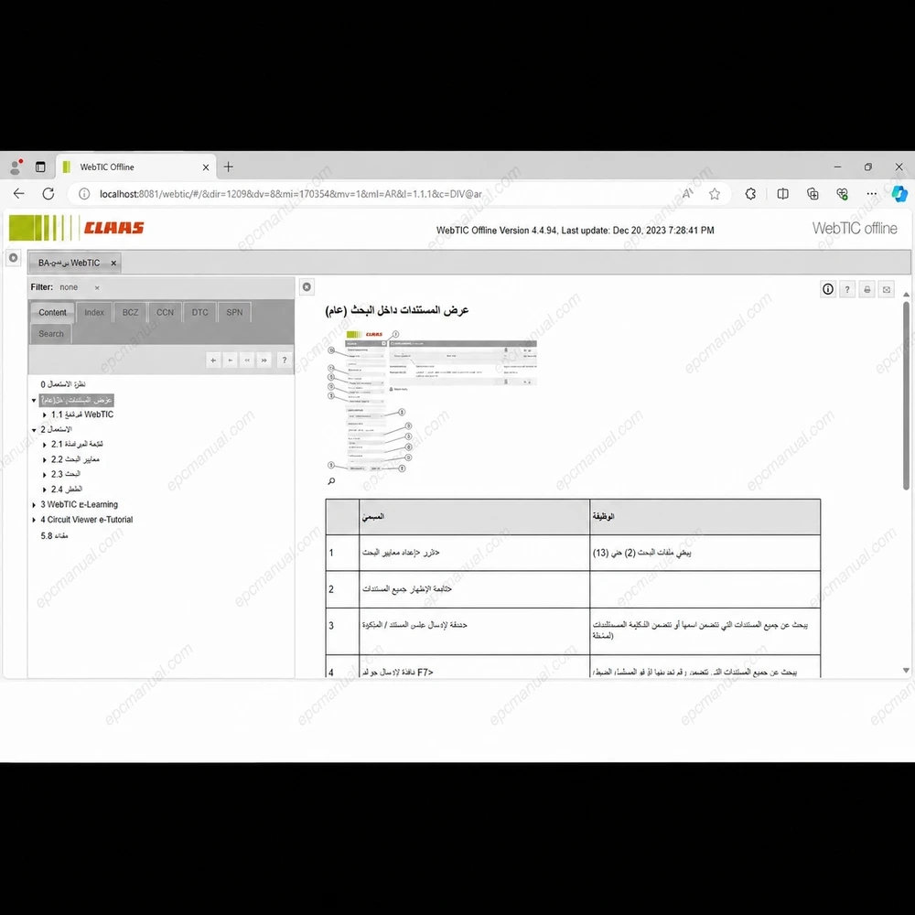Open Copilot sidebar icon
The height and width of the screenshot is (915, 915).
[x=899, y=194]
